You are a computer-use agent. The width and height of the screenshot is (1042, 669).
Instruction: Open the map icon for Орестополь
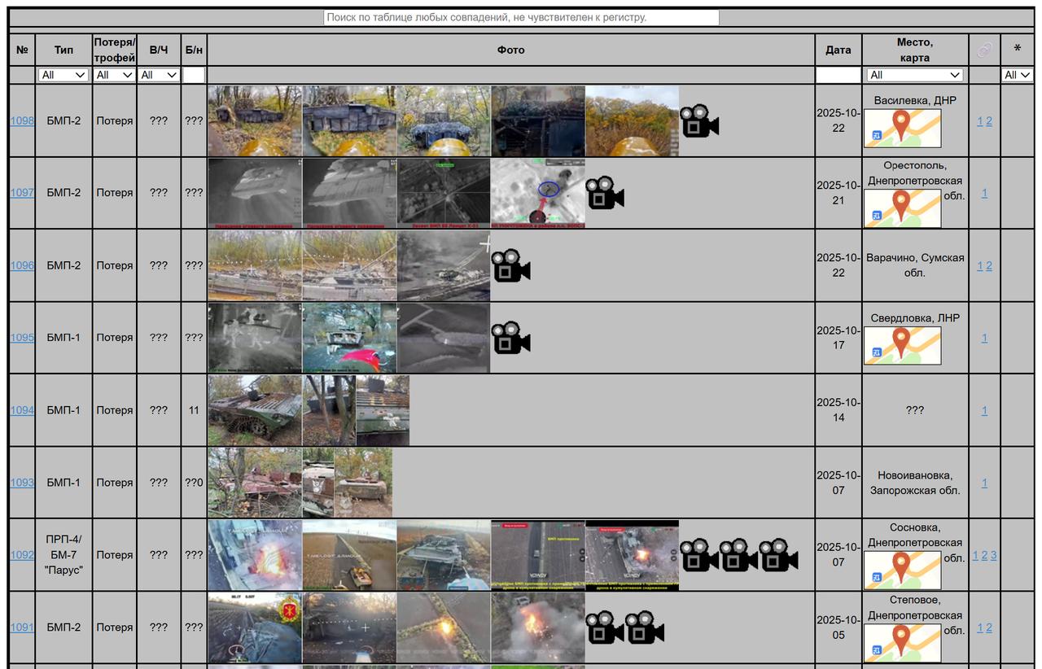[902, 208]
